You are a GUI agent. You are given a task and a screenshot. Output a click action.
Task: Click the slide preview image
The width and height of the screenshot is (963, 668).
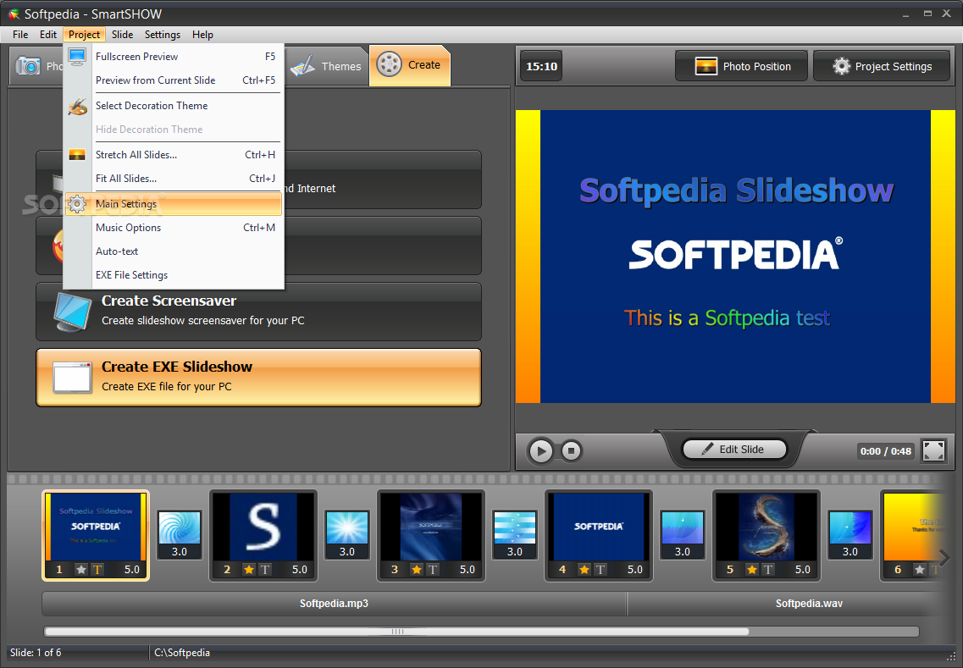(x=735, y=257)
